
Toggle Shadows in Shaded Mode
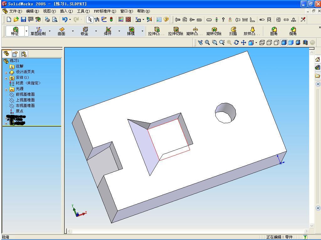[298, 42]
